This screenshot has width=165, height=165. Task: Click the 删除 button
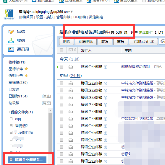coord(67,42)
